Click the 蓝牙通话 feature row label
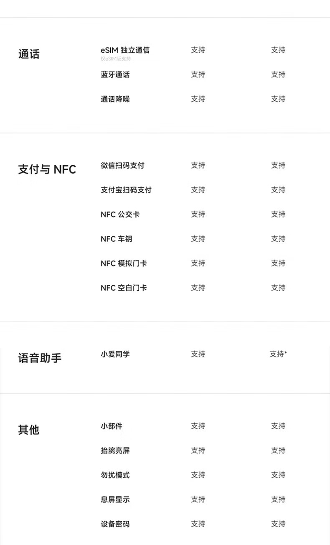 point(115,74)
